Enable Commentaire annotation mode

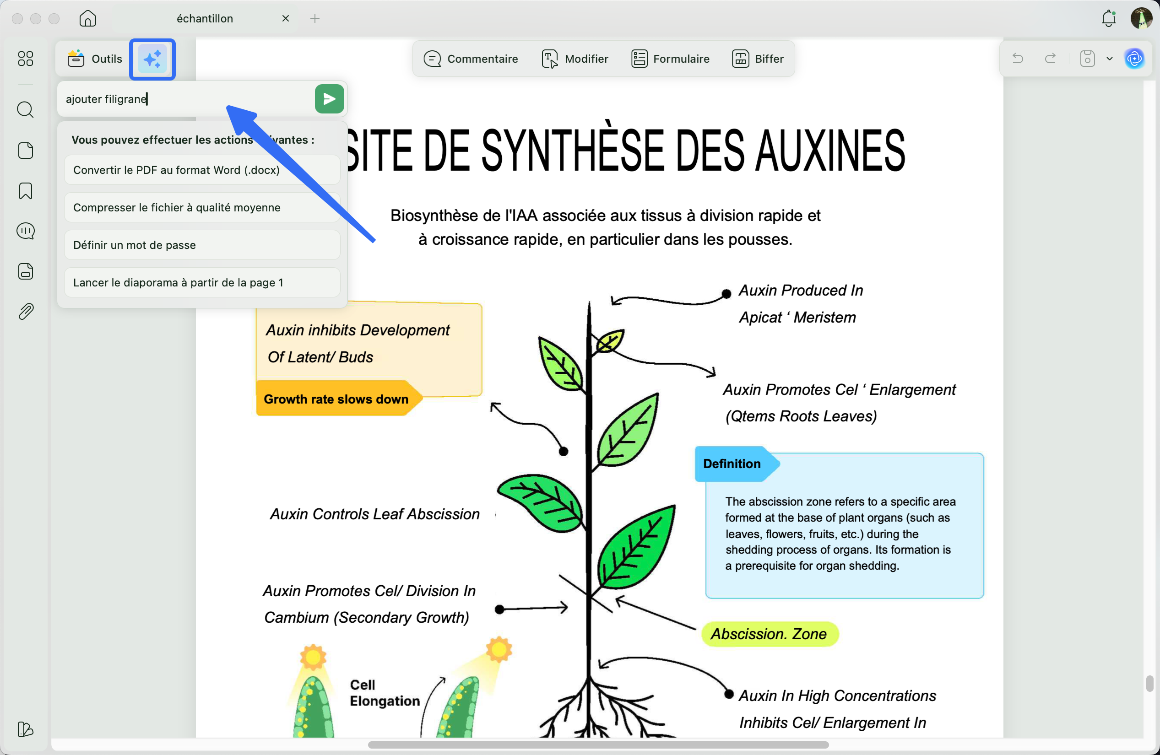471,59
